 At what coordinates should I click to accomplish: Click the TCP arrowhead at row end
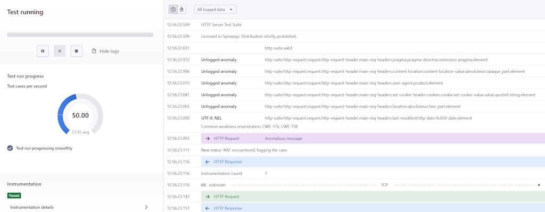(x=539, y=185)
